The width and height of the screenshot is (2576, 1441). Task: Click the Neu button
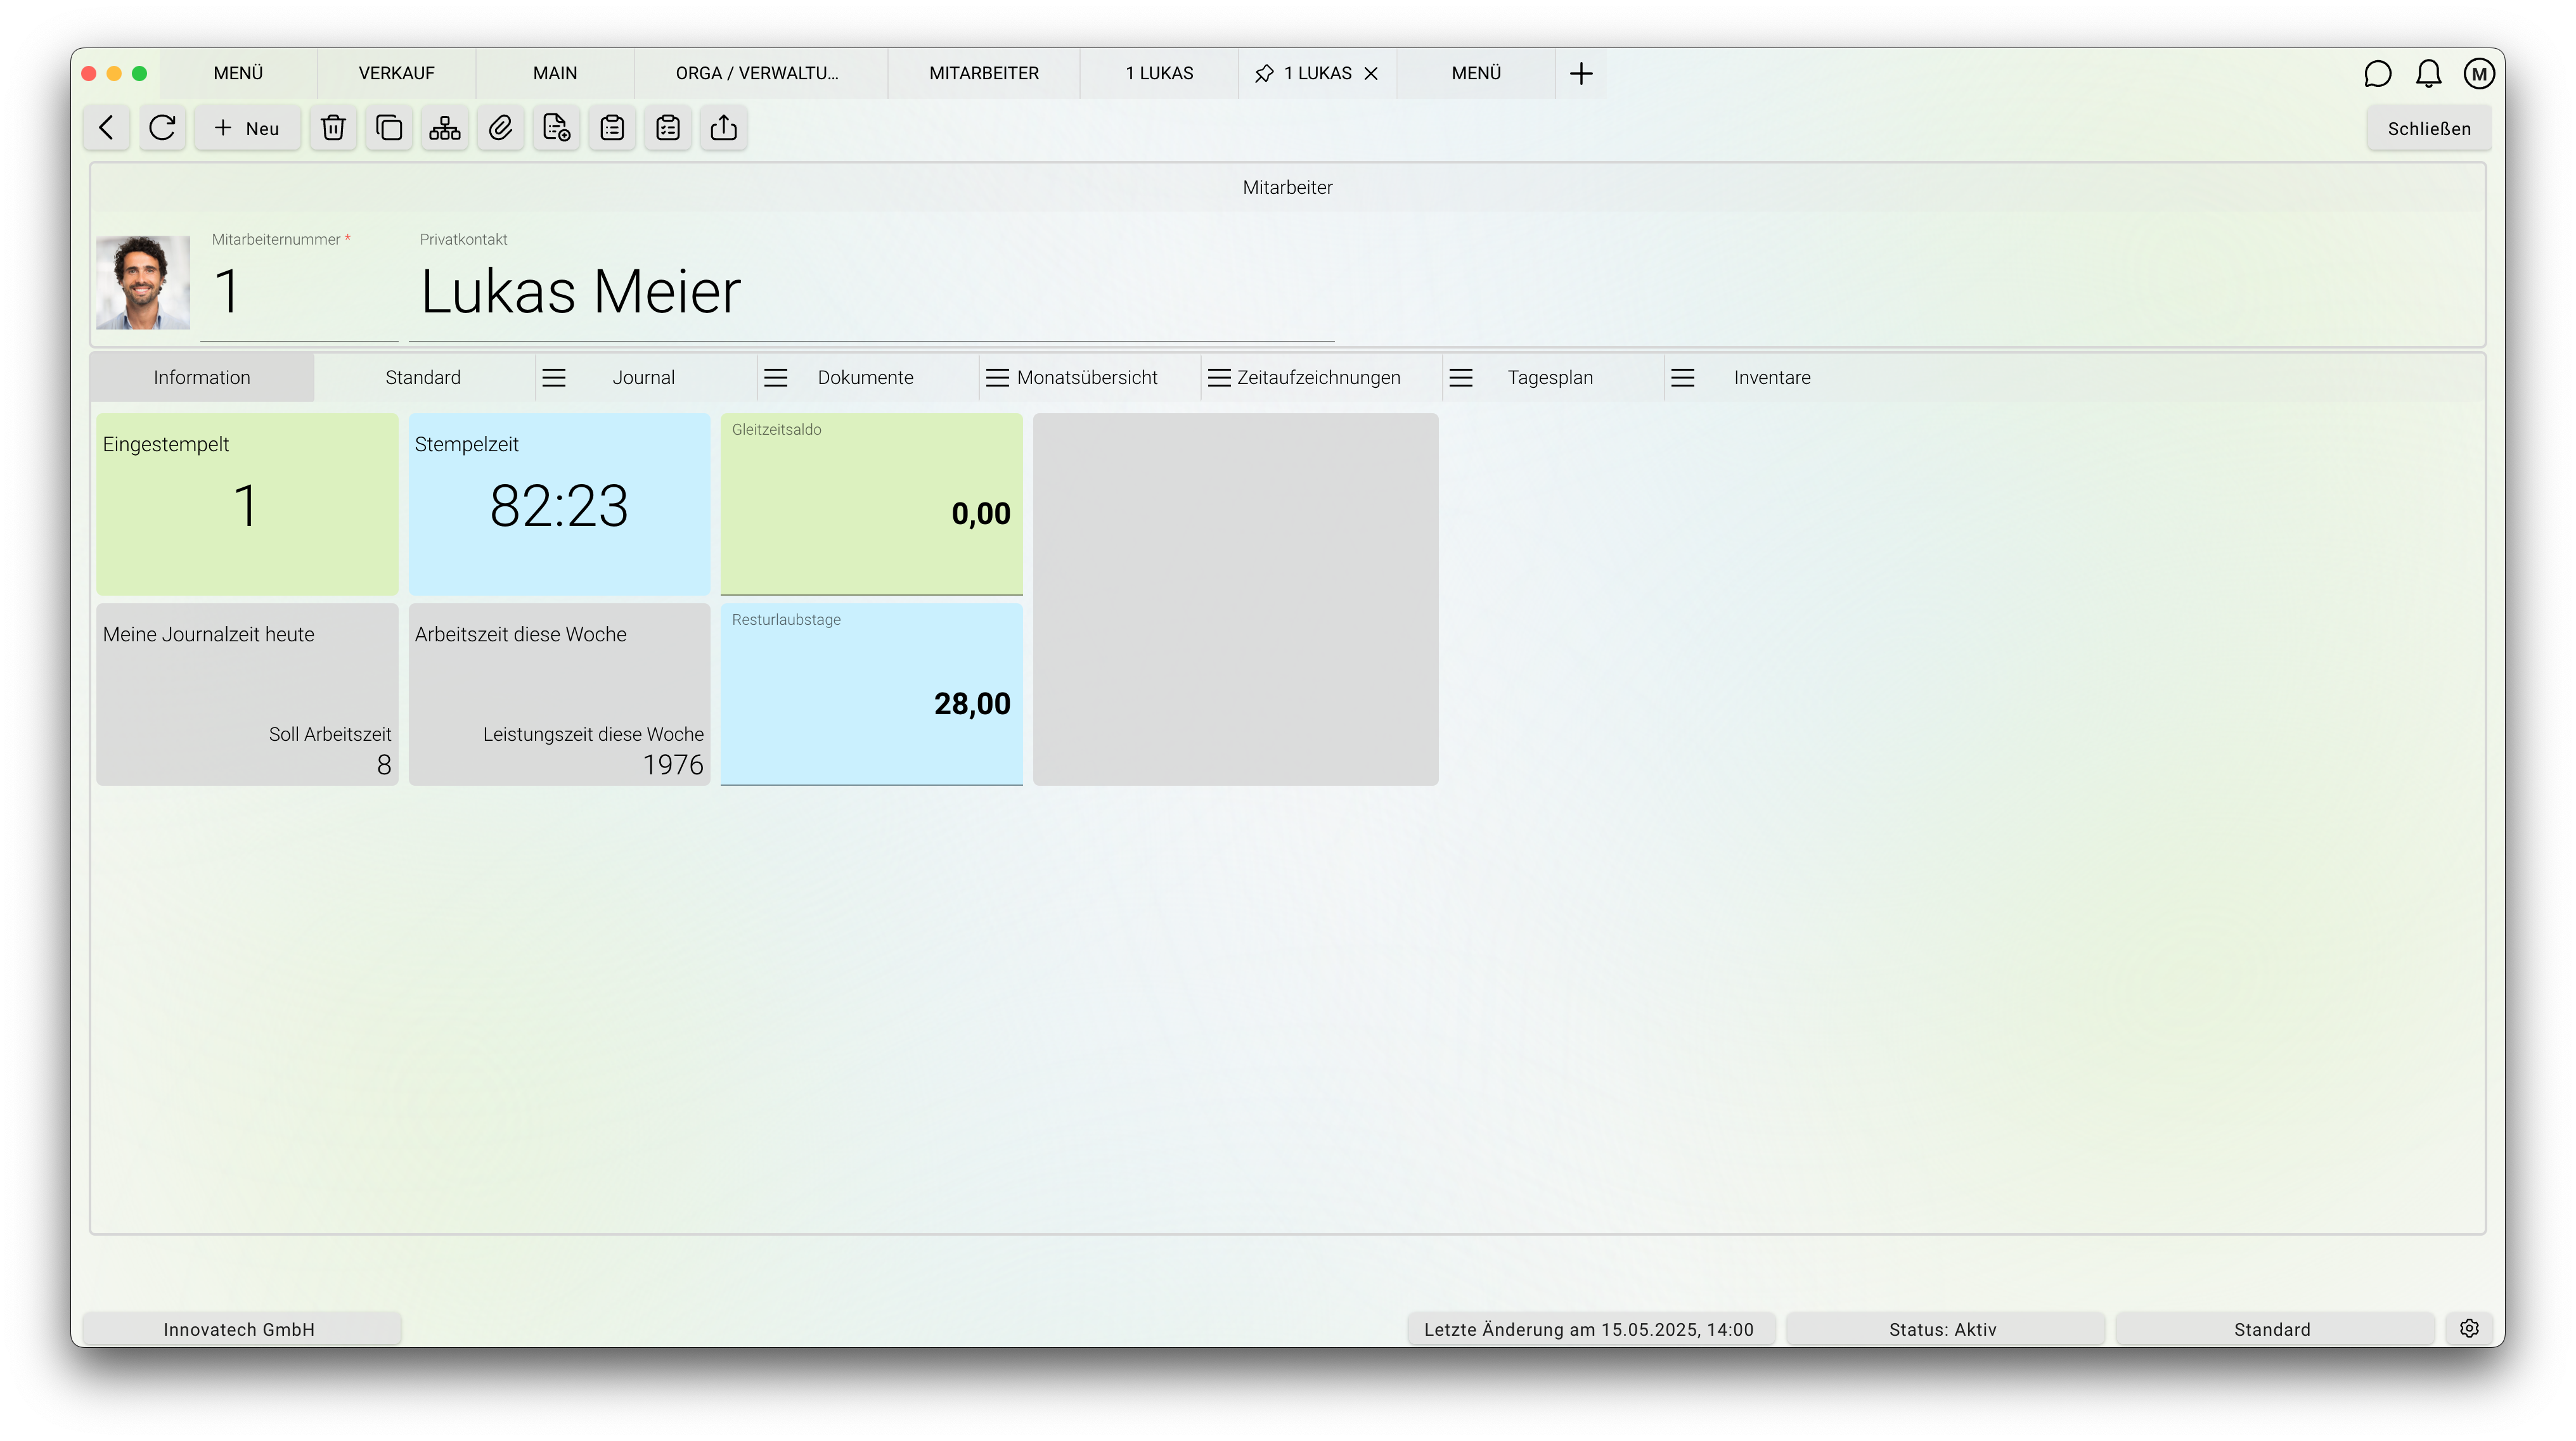point(247,128)
